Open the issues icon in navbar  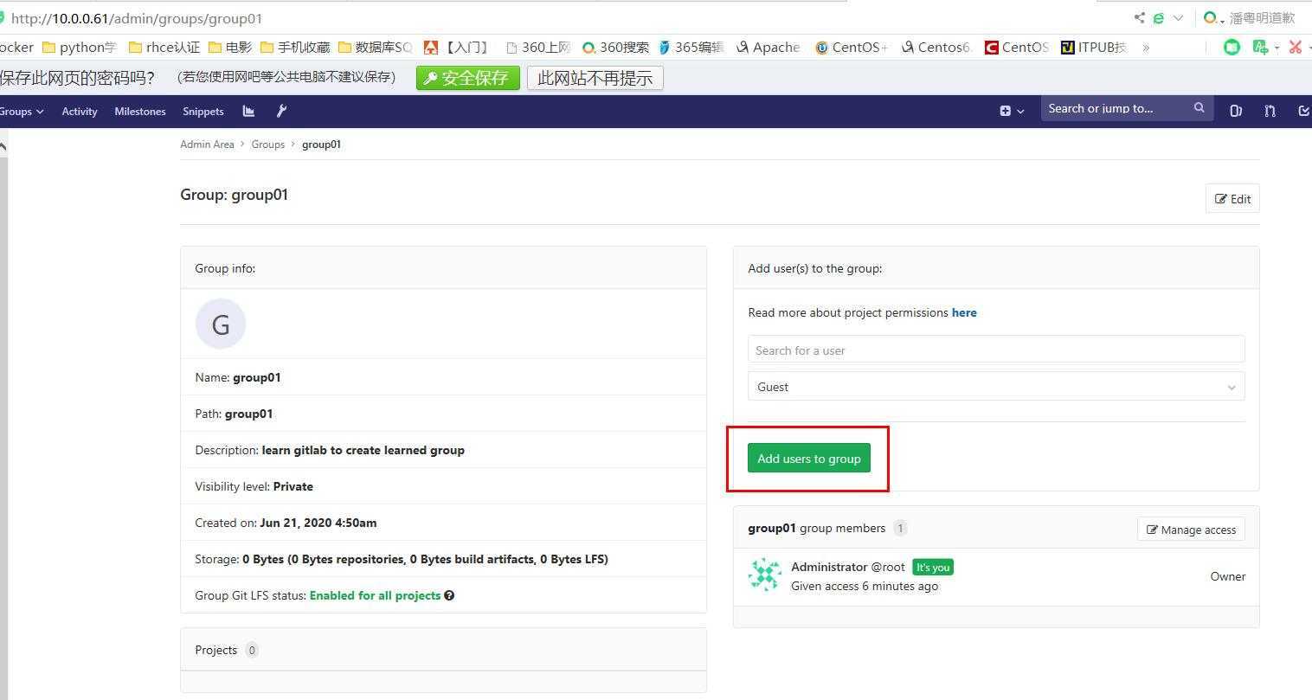1236,111
